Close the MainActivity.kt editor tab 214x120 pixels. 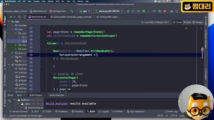tap(48, 17)
